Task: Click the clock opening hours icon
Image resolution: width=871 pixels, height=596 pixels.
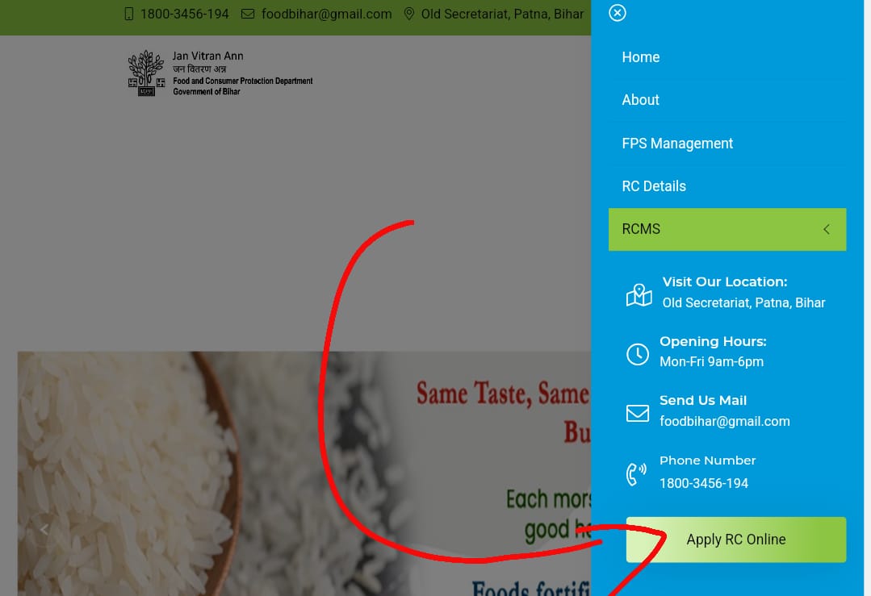Action: pyautogui.click(x=638, y=354)
